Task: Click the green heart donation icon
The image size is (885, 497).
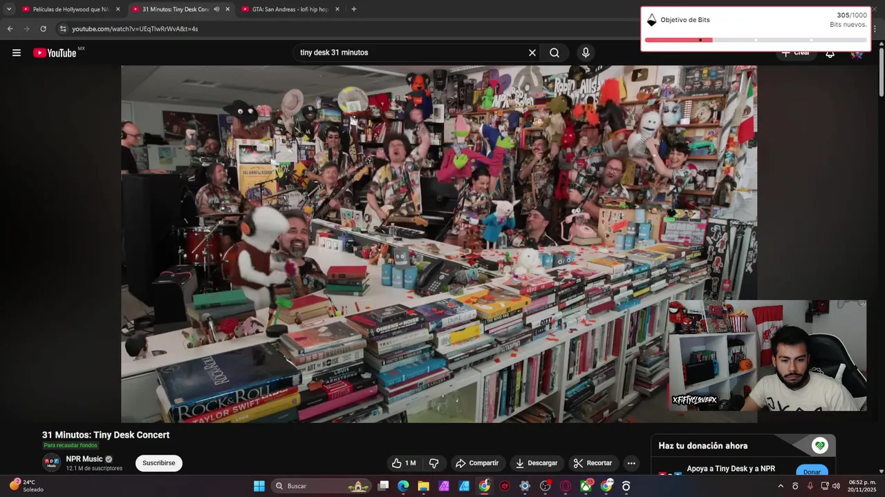Action: click(820, 445)
